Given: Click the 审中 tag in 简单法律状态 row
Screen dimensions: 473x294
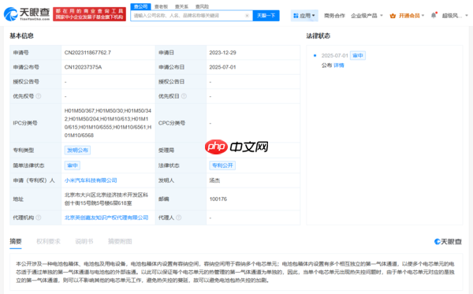Looking at the screenshot, I should coord(73,166).
